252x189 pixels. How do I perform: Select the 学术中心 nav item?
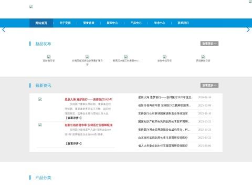(160, 23)
